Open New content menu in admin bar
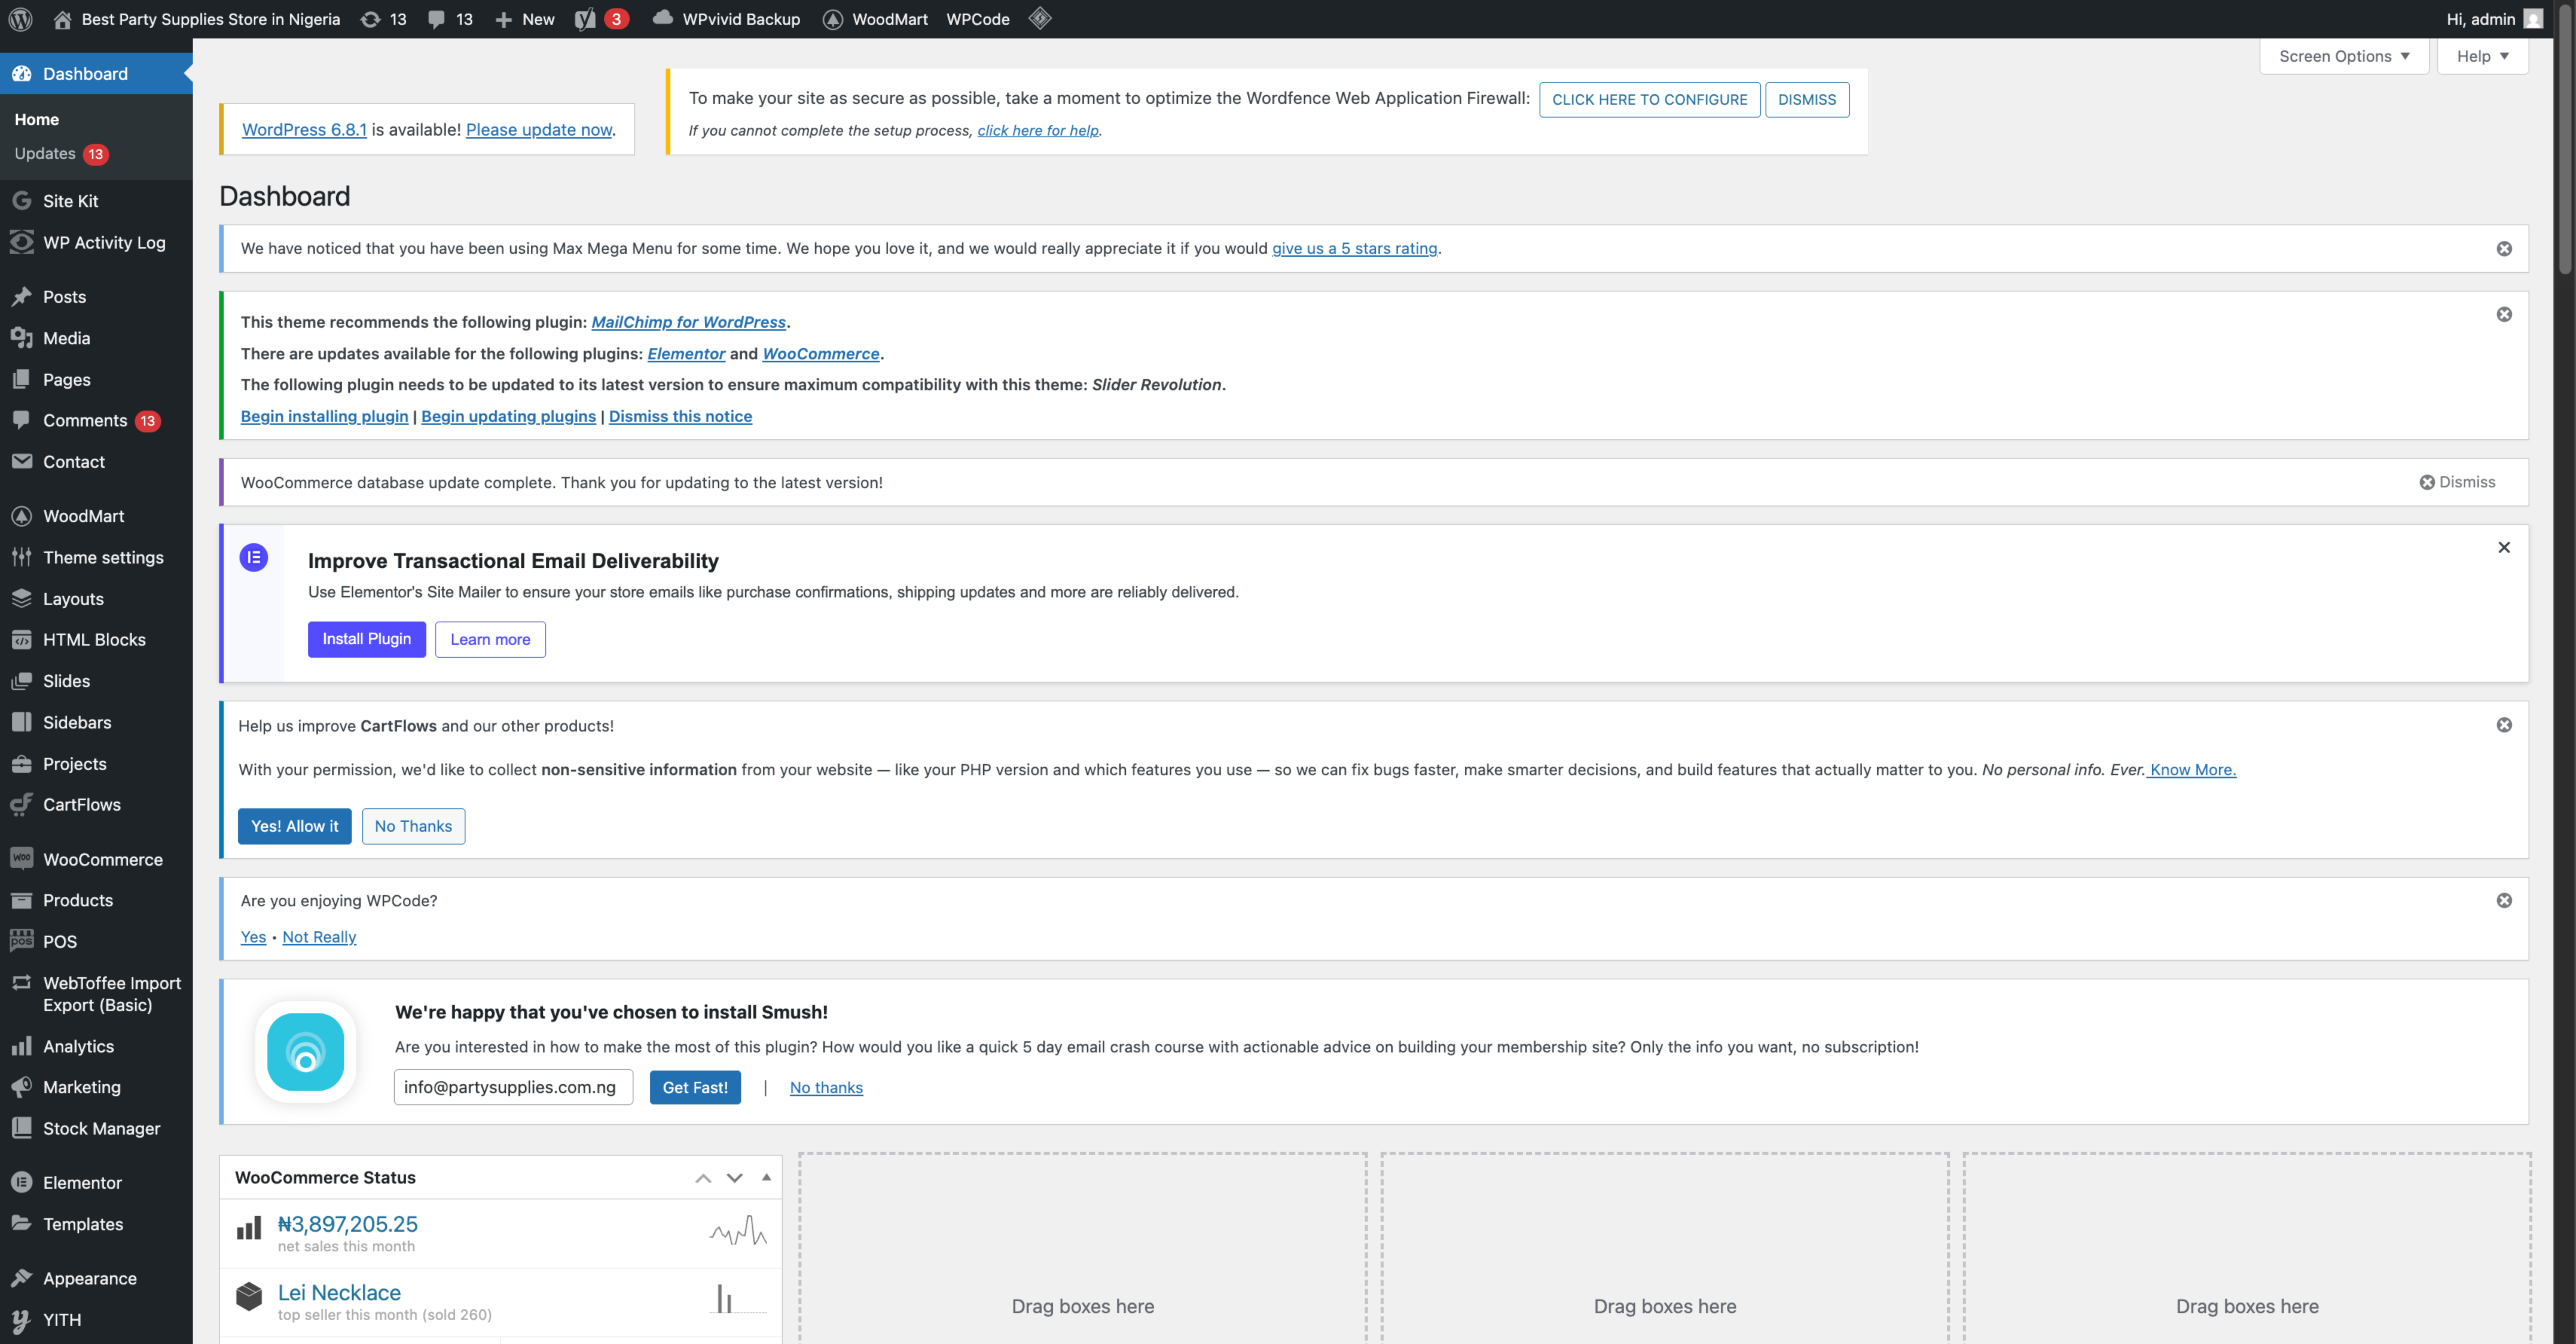The image size is (2576, 1344). point(525,19)
